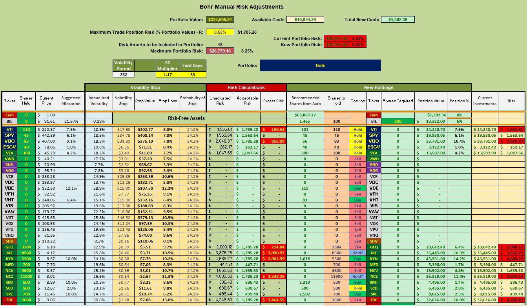Click the Risk Assets count 15
Image resolution: width=527 pixels, height=306 pixels.
pyautogui.click(x=220, y=45)
